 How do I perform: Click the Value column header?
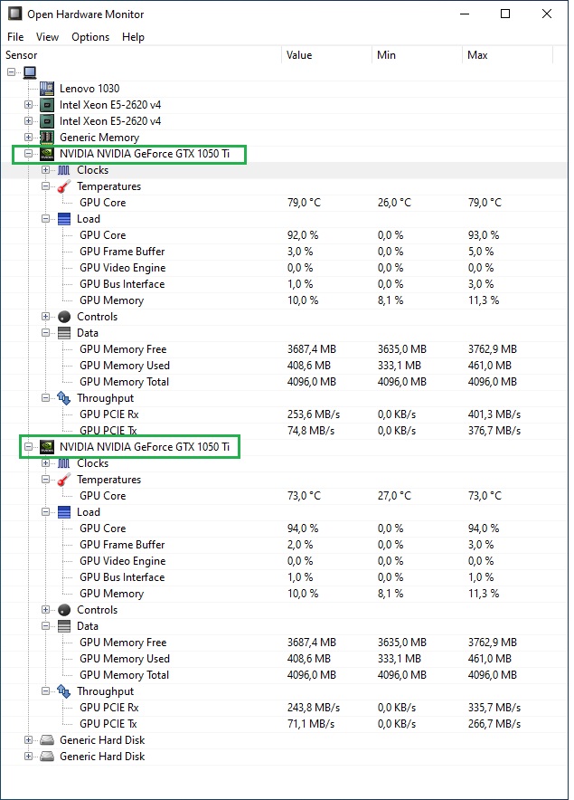tap(326, 55)
